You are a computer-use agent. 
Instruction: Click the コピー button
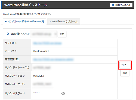coord(125,65)
